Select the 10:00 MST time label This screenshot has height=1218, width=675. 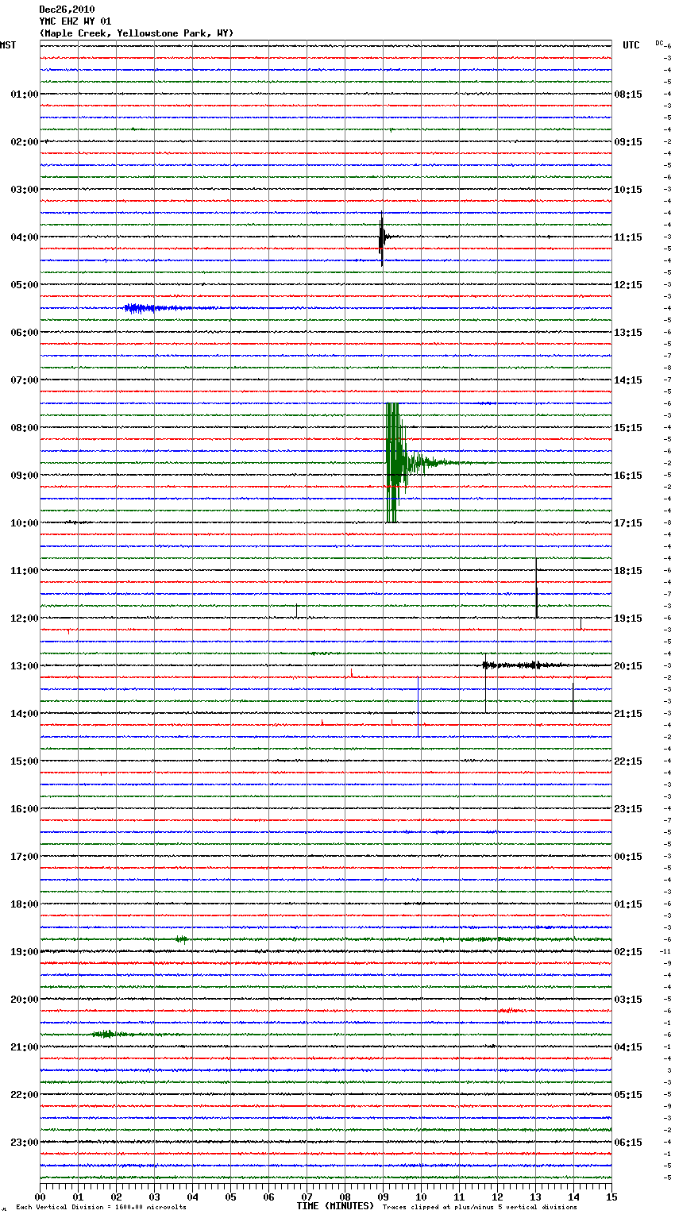click(24, 523)
